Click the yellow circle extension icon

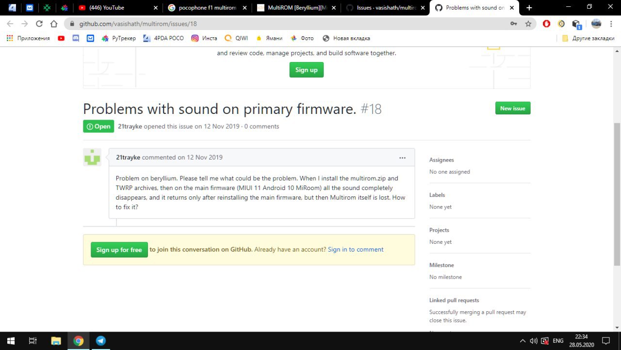(561, 23)
